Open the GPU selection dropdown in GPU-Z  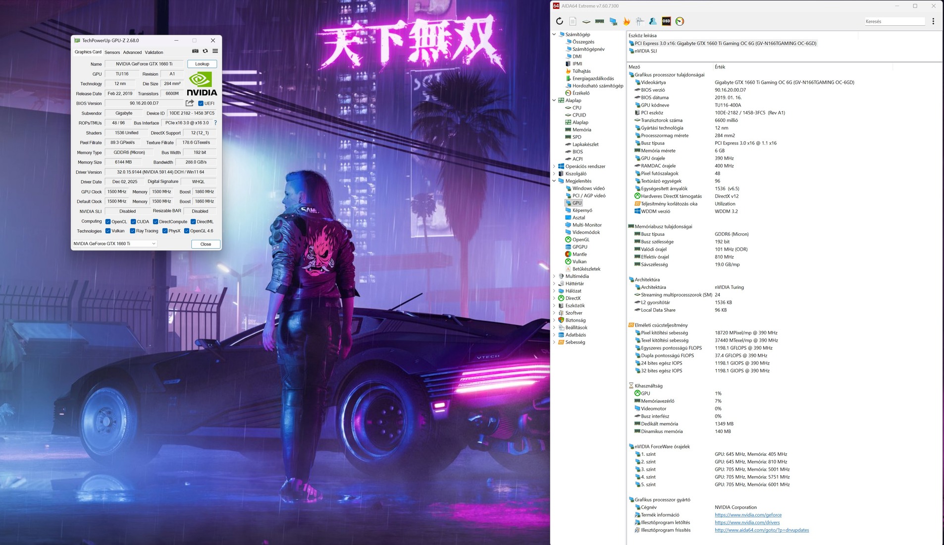[114, 244]
